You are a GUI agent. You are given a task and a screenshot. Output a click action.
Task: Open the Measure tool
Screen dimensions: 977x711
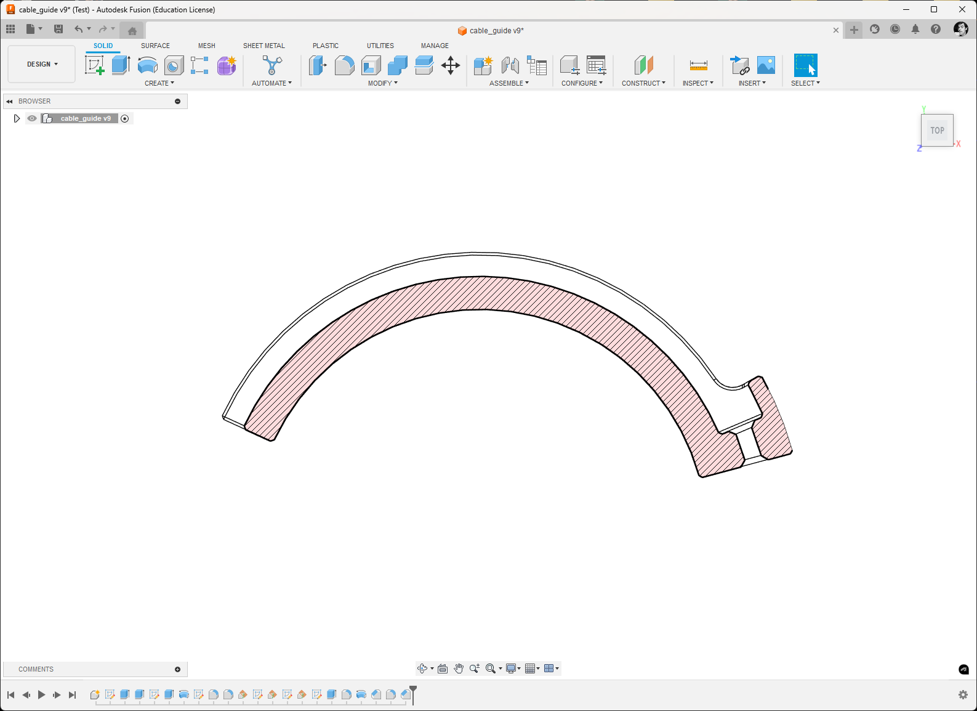tap(699, 65)
